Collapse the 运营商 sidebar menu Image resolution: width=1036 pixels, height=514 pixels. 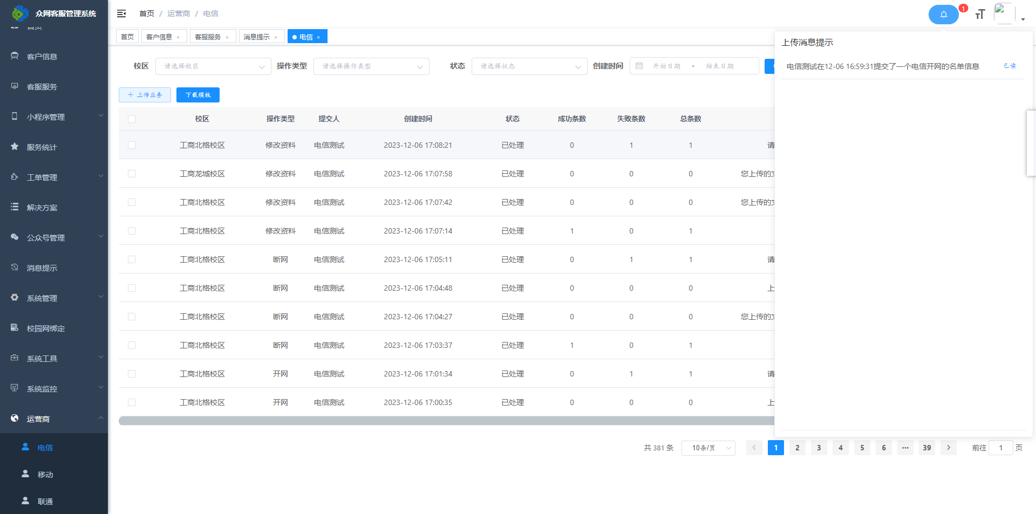[100, 417]
